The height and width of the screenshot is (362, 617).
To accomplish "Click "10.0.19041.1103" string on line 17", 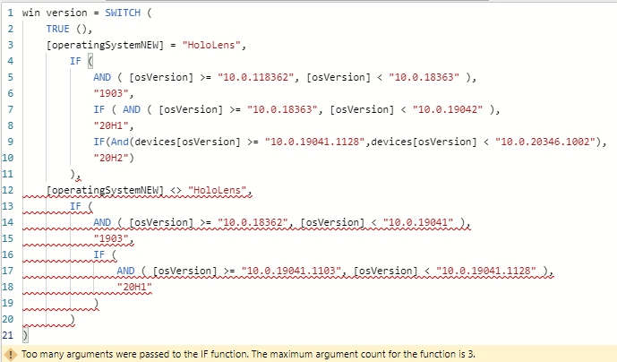I will (x=291, y=271).
